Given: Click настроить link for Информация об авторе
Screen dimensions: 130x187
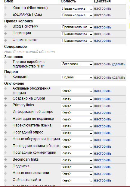Looking at the screenshot, I should (103, 113).
